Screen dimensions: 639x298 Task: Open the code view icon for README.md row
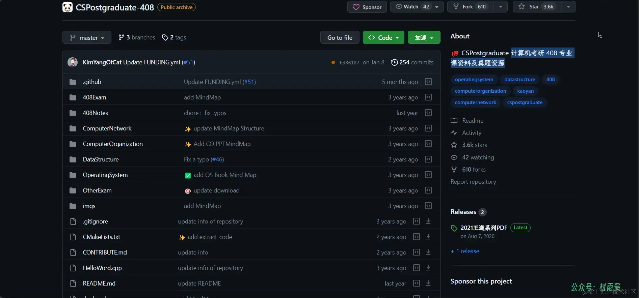pyautogui.click(x=417, y=283)
